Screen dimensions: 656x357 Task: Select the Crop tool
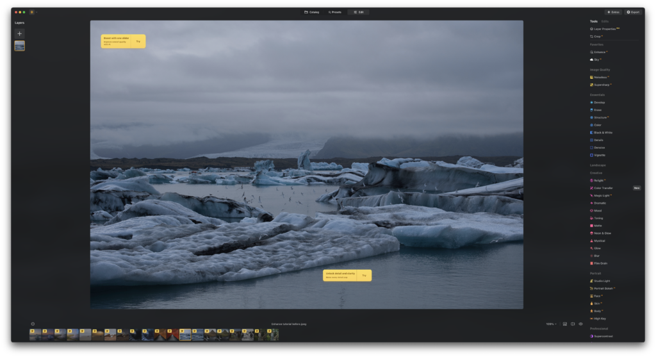(x=596, y=37)
